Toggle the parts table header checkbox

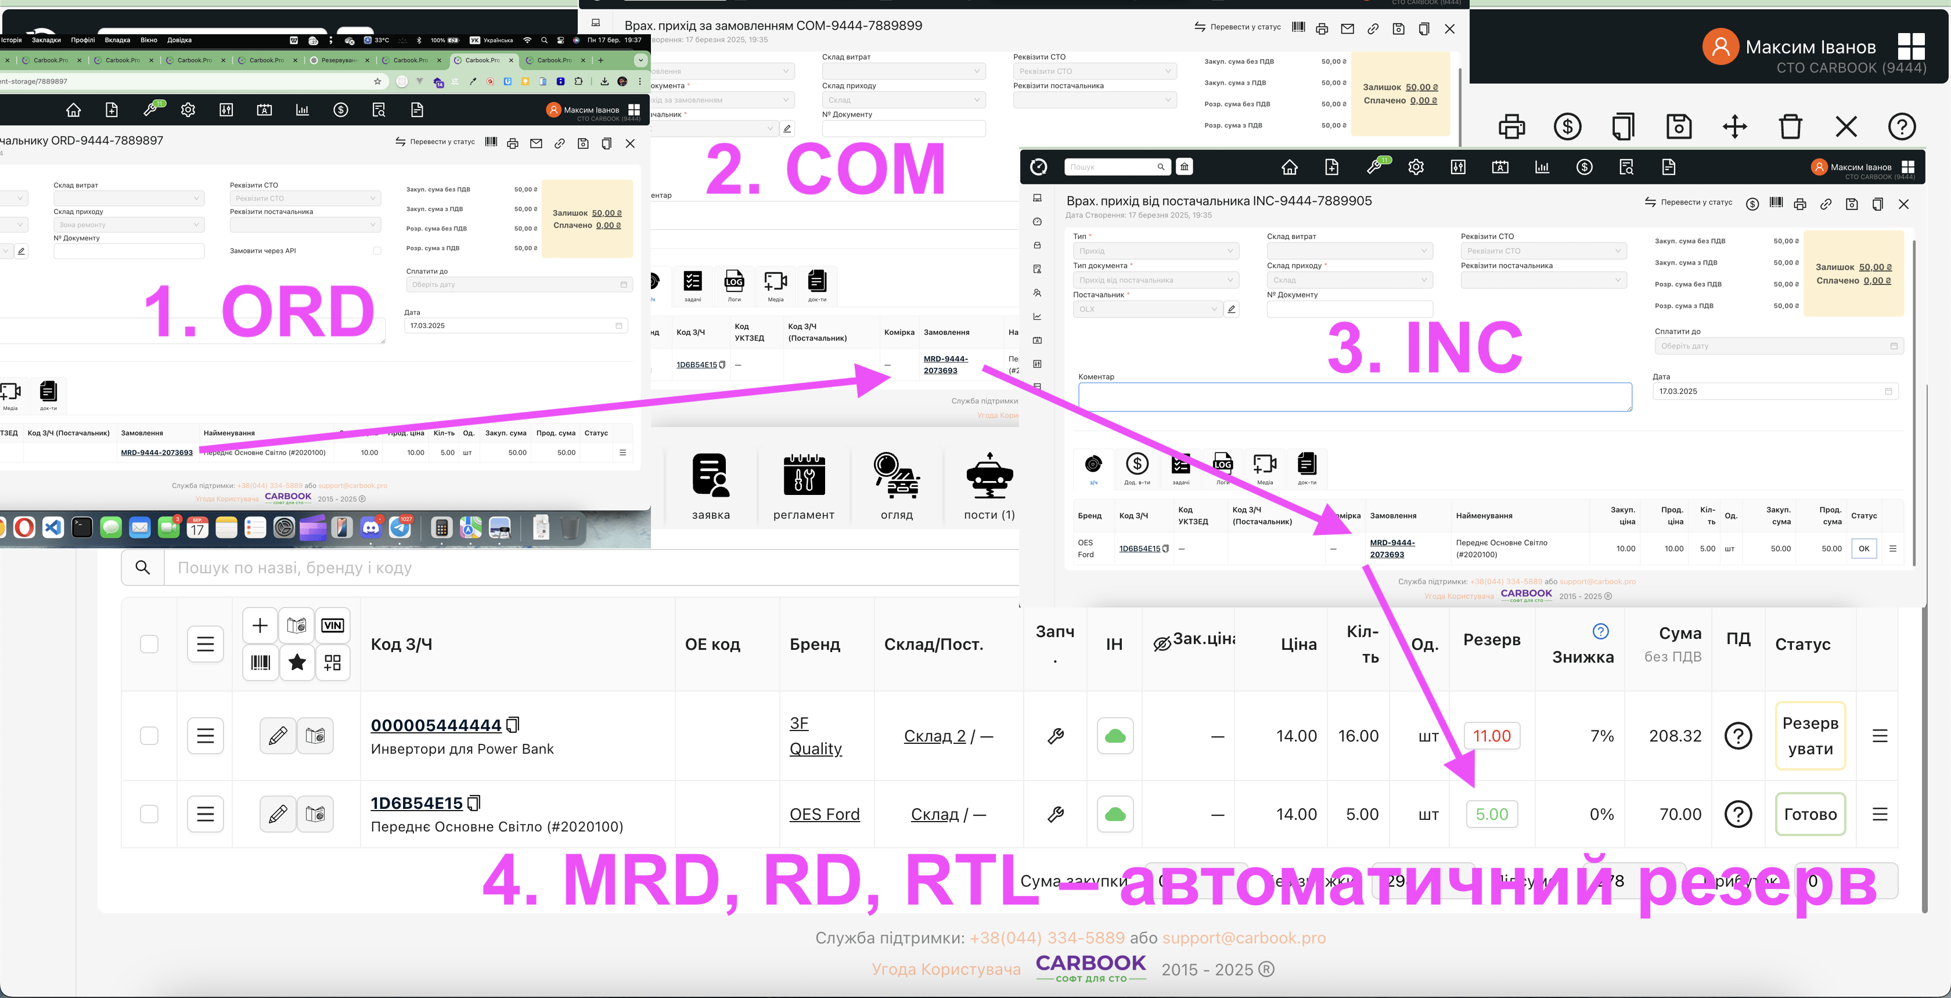[149, 644]
